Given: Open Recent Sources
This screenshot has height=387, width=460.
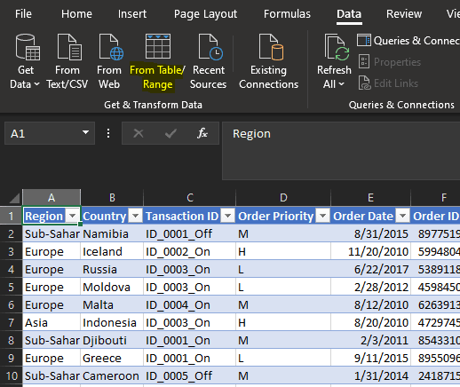Looking at the screenshot, I should pyautogui.click(x=208, y=61).
